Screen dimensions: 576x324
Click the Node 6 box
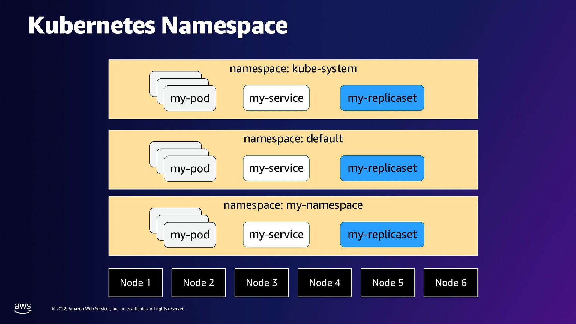click(451, 283)
